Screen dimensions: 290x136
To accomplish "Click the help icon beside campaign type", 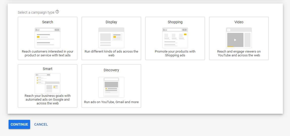I will click(57, 12).
